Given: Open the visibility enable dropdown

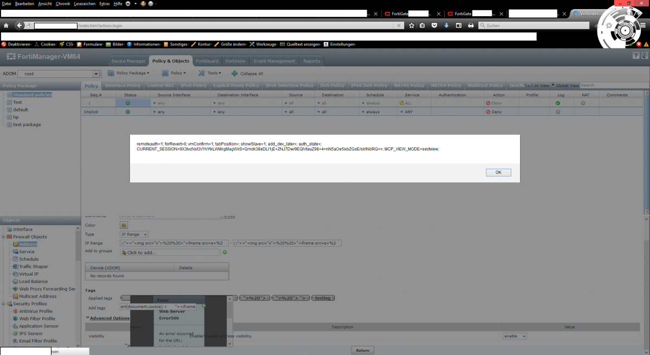Looking at the screenshot, I should point(515,336).
